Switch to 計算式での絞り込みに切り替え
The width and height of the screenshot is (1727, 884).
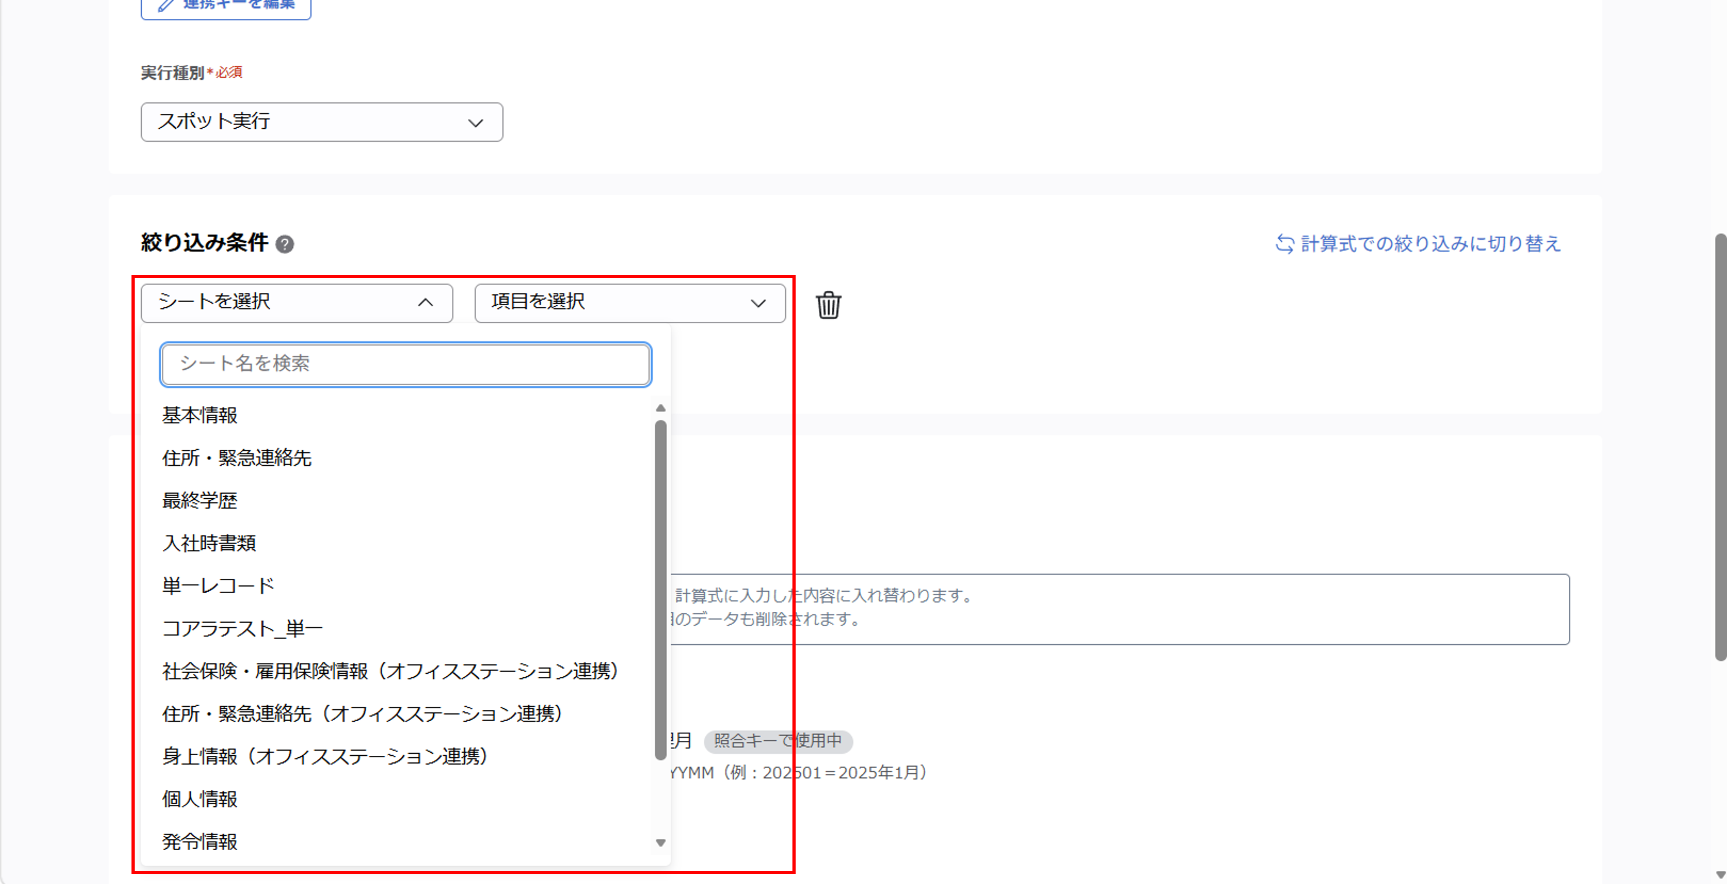(x=1418, y=244)
